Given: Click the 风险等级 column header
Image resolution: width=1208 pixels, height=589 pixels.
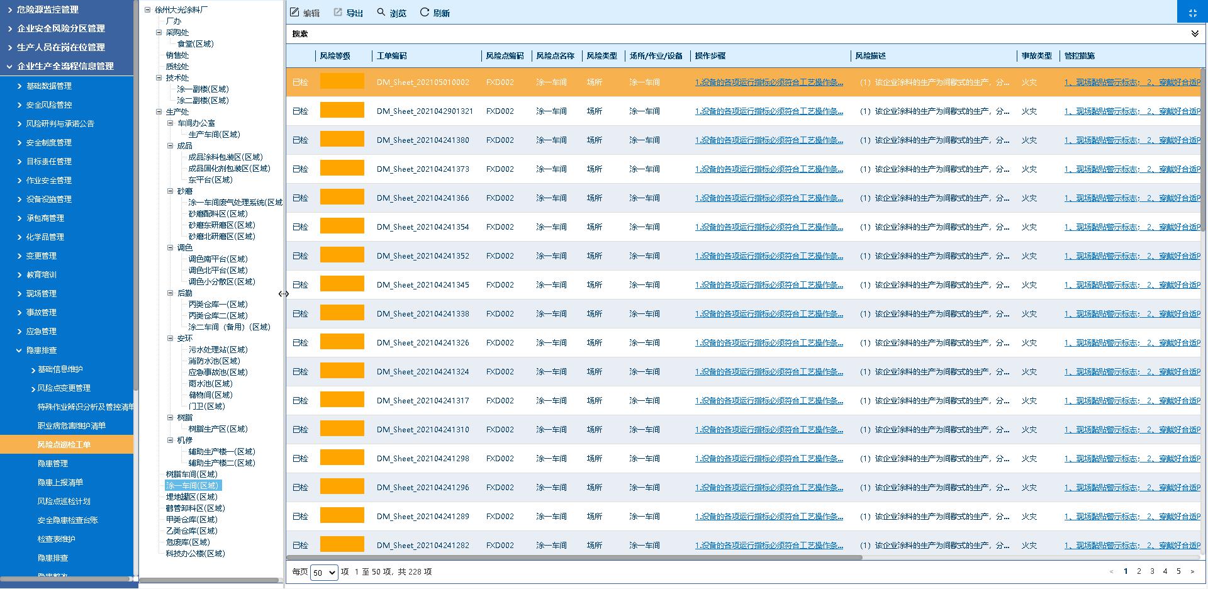Looking at the screenshot, I should [335, 56].
